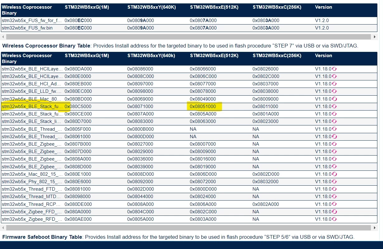Click address cell 0x08026000
This screenshot has width=383, height=249.
click(x=265, y=69)
